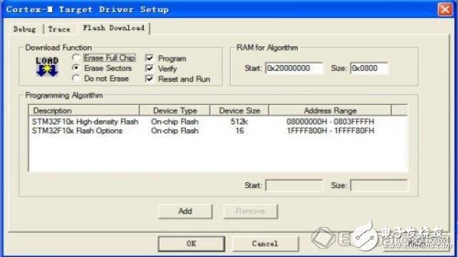Click the LOAD download icon
The height and width of the screenshot is (257, 458).
47,66
